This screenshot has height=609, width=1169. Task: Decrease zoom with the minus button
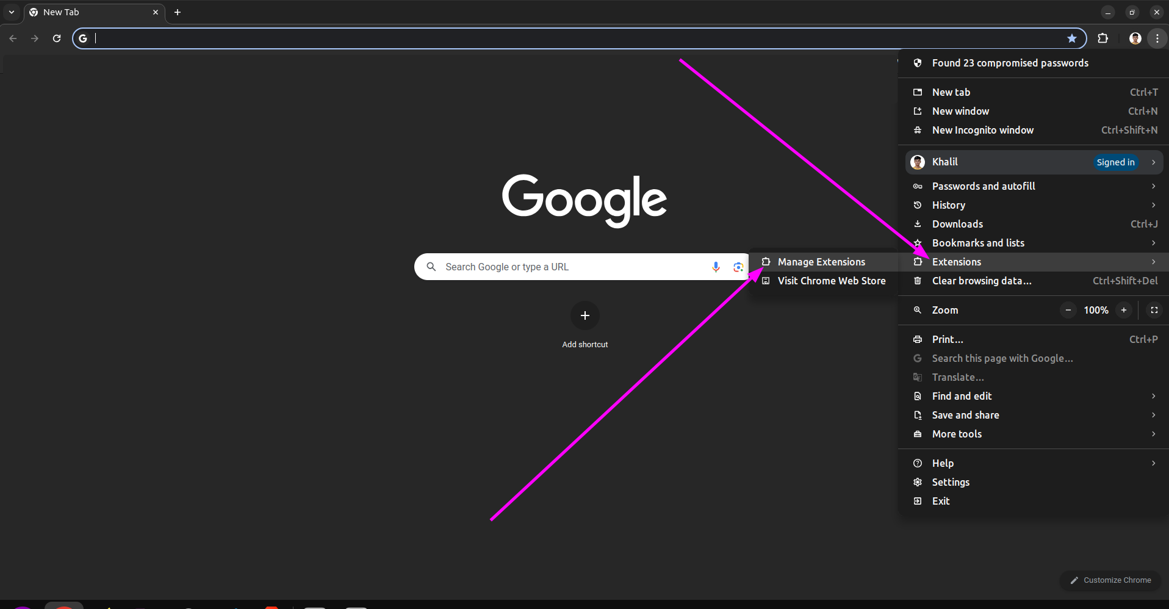1068,310
